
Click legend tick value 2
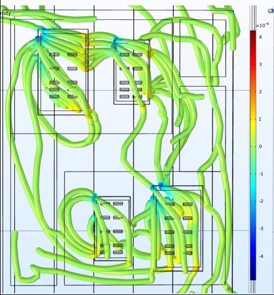(260, 92)
